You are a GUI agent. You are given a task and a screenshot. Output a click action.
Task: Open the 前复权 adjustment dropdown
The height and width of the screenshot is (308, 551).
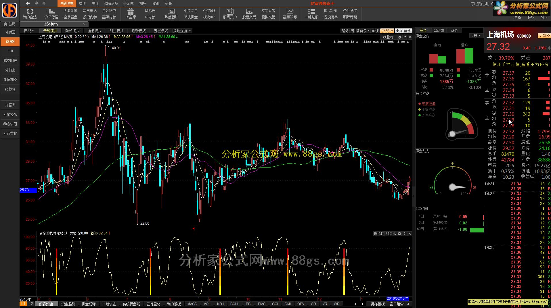click(x=363, y=31)
